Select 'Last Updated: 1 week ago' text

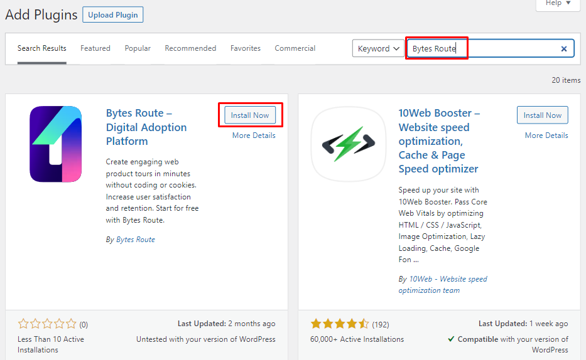pos(523,324)
